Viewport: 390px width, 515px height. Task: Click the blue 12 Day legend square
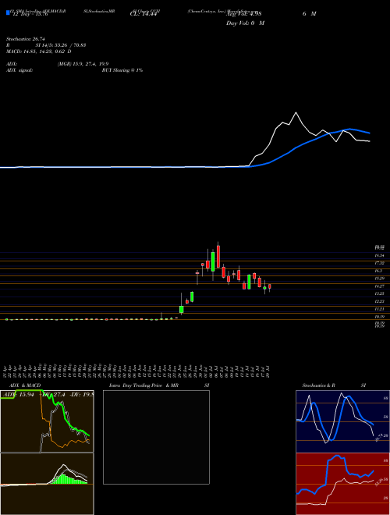coord(8,12)
